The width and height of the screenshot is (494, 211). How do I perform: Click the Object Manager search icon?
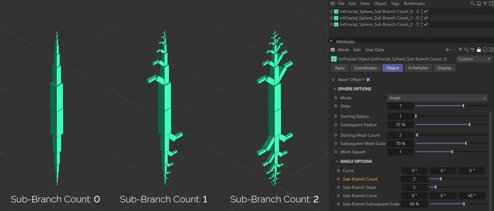[x=472, y=3]
